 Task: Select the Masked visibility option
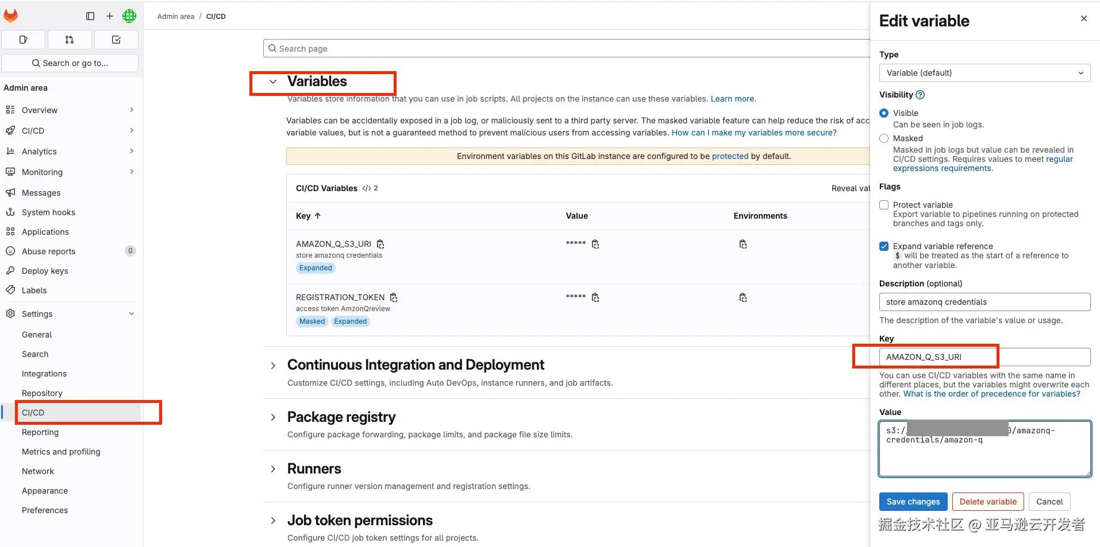click(884, 138)
